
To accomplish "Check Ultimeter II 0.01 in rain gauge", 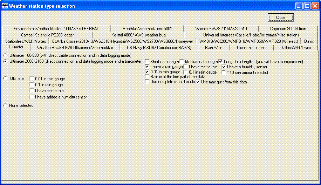I will pos(32,78).
